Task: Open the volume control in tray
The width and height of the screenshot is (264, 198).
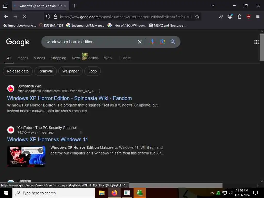Action: pos(230,193)
